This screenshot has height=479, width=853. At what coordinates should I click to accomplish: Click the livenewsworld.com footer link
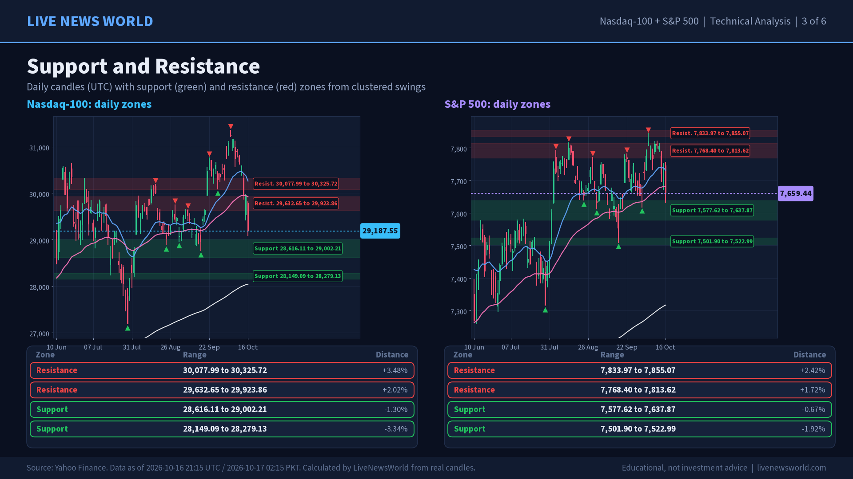[791, 468]
